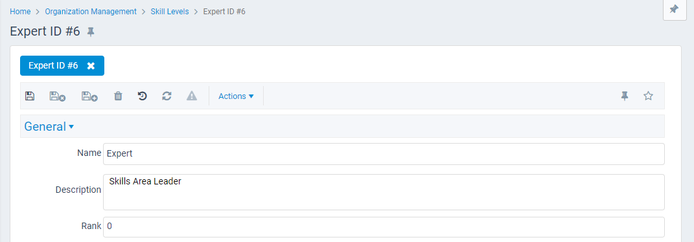Click the Name field label
This screenshot has width=694, height=242.
[x=89, y=153]
